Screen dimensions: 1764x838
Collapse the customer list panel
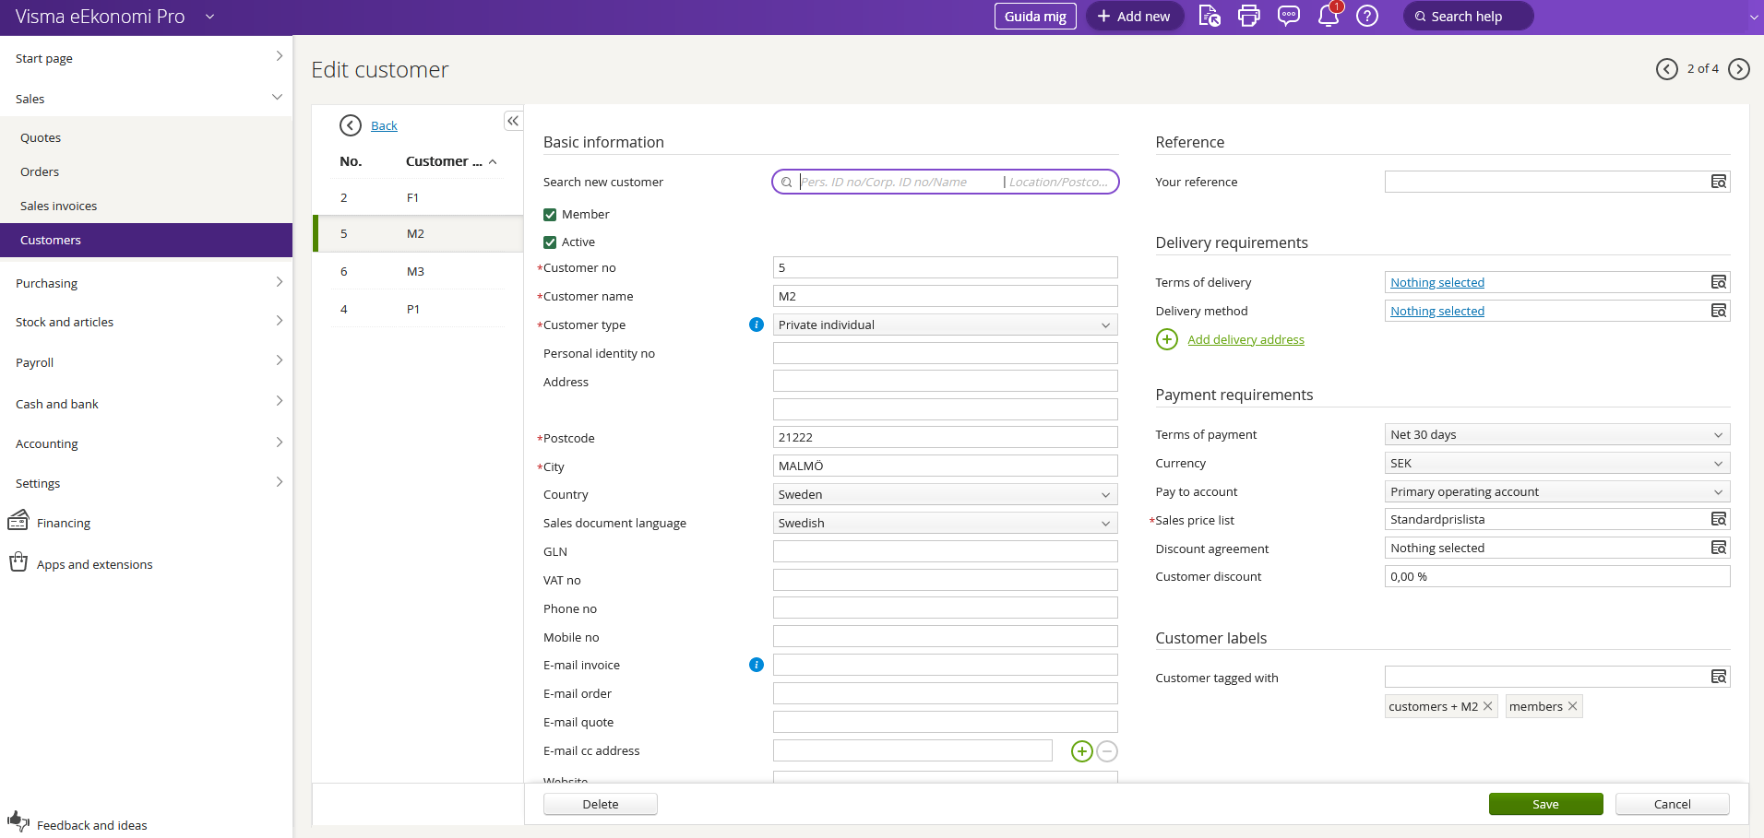(x=513, y=121)
